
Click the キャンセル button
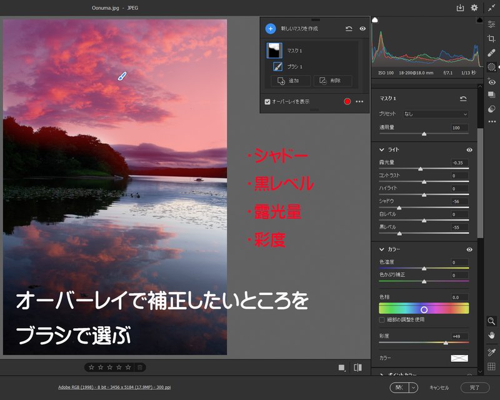439,387
